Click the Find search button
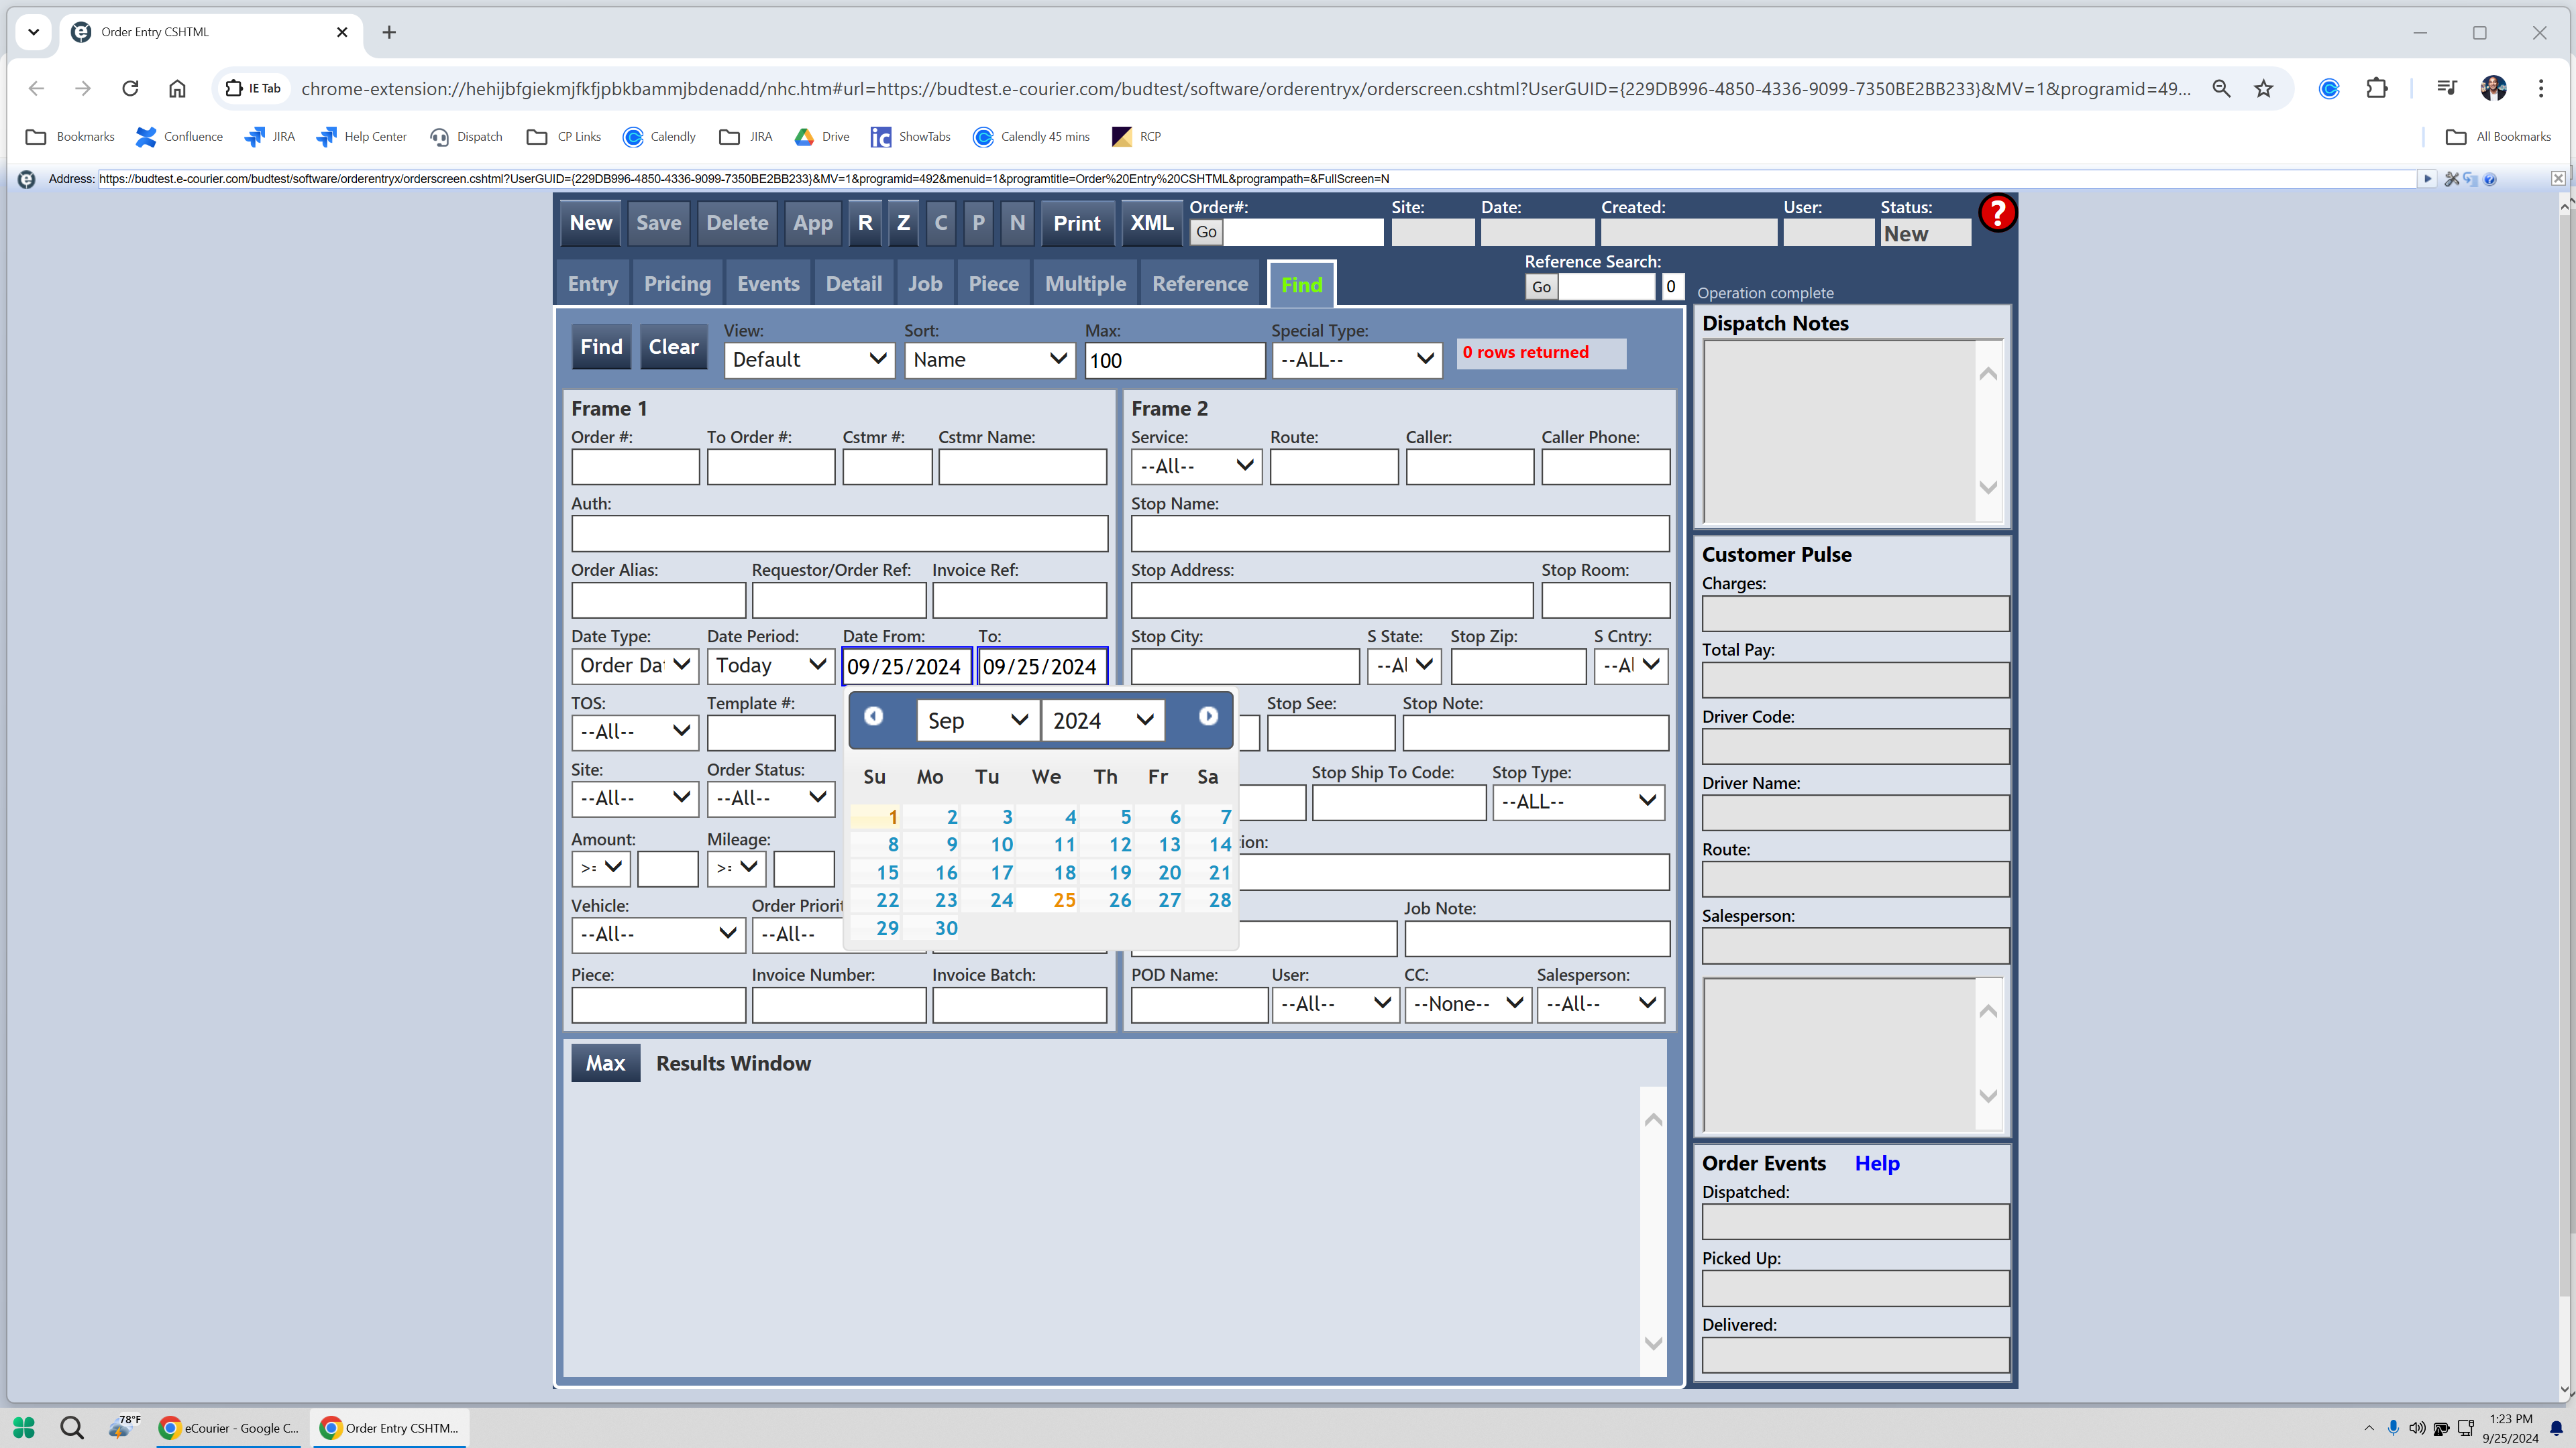The image size is (2576, 1448). (x=601, y=347)
